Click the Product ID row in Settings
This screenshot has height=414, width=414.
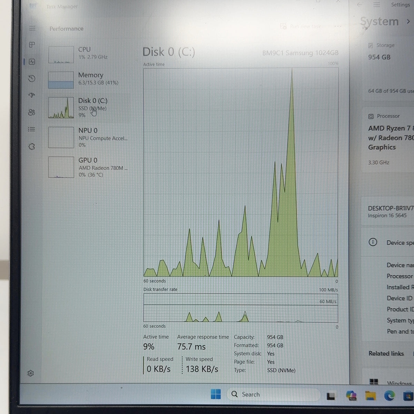[400, 309]
